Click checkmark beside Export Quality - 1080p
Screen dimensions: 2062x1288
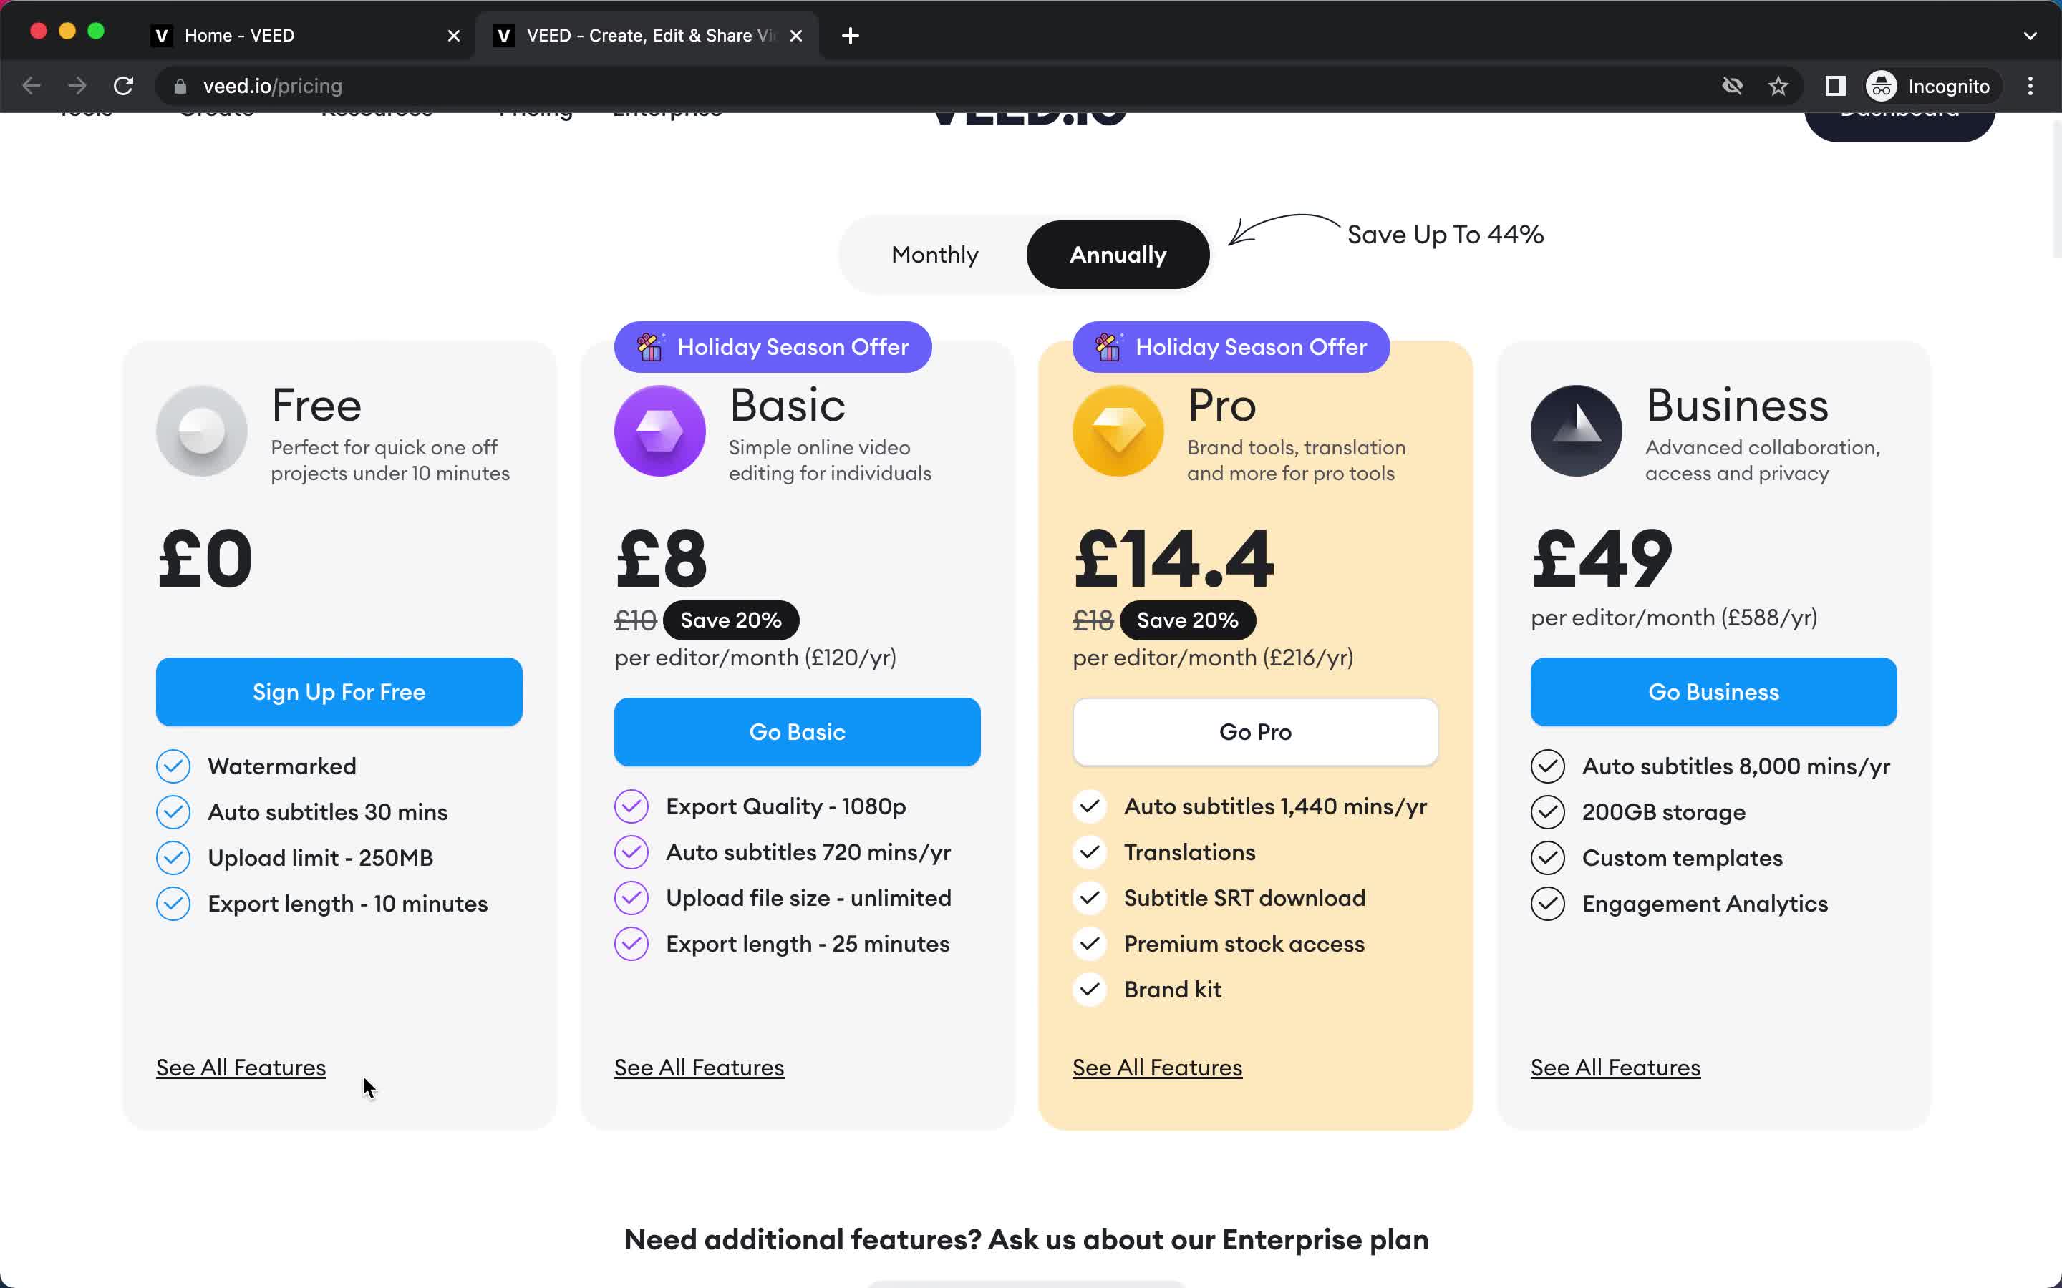pos(631,806)
